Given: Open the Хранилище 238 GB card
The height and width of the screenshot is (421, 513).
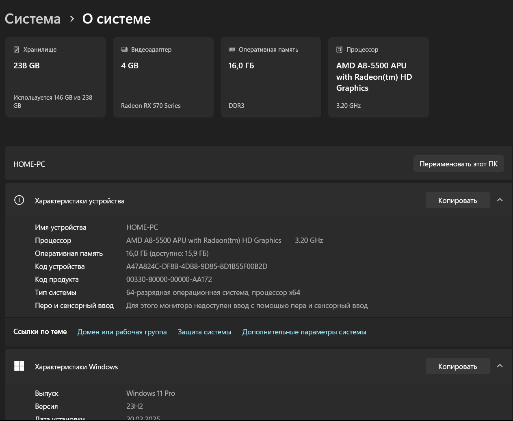Looking at the screenshot, I should (56, 77).
